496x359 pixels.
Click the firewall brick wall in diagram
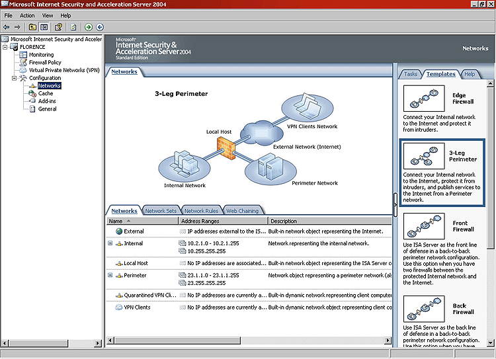tap(226, 148)
